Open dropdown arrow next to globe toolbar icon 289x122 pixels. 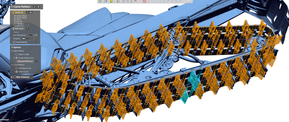point(103,2)
